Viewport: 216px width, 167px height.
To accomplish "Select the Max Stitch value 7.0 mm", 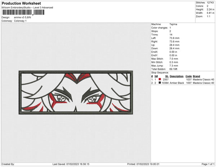I will [x=174, y=59].
